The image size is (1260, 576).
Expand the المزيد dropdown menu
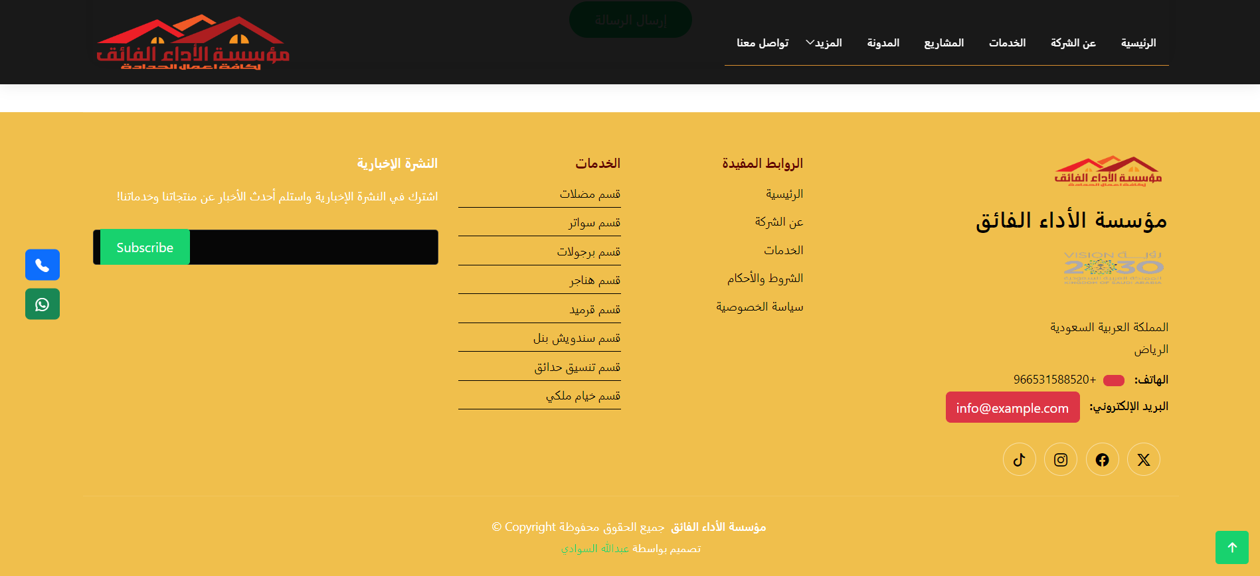(x=824, y=43)
